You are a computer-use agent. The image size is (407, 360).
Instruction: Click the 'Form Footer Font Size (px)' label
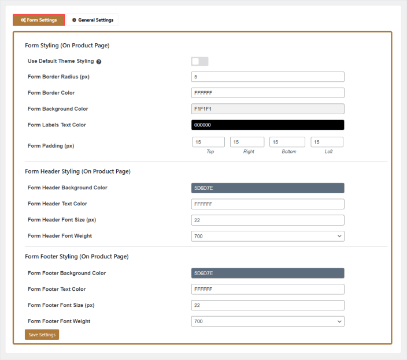tap(61, 305)
